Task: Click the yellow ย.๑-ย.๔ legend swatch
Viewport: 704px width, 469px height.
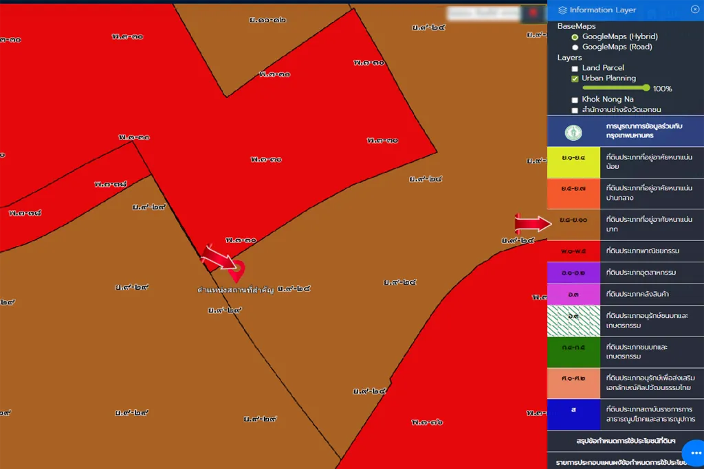Action: click(x=573, y=162)
